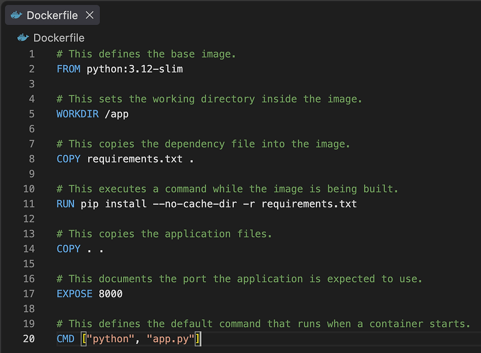
Task: Click line number 18 in the gutter
Action: pos(29,309)
